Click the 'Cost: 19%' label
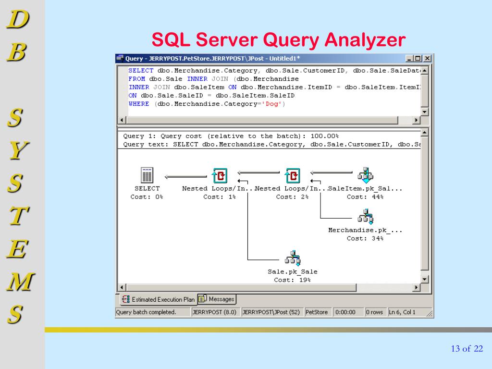 tap(293, 280)
